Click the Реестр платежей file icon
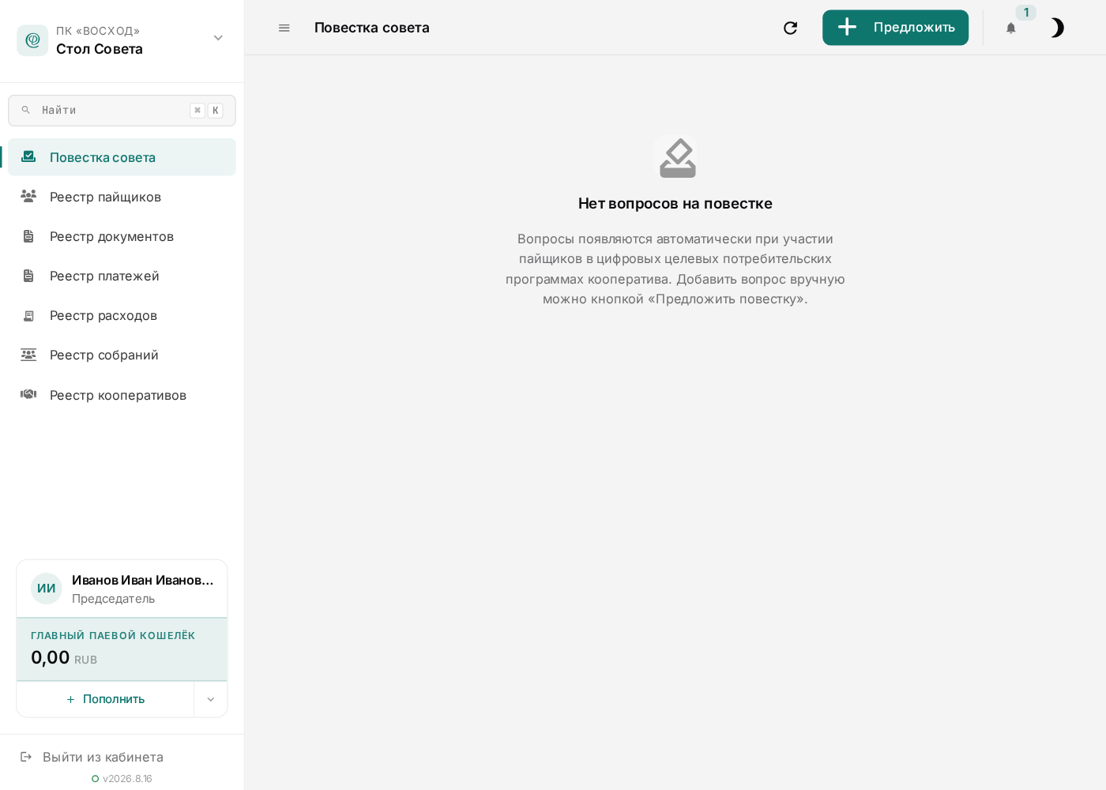 pos(28,276)
